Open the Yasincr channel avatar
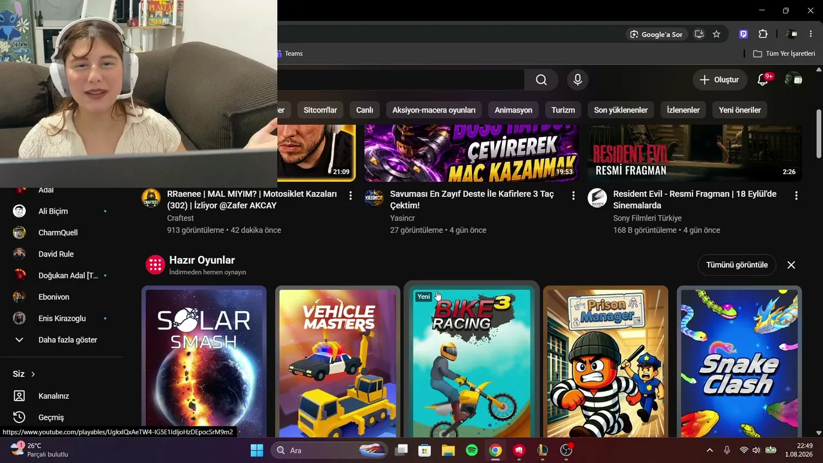This screenshot has width=823, height=463. tap(374, 198)
